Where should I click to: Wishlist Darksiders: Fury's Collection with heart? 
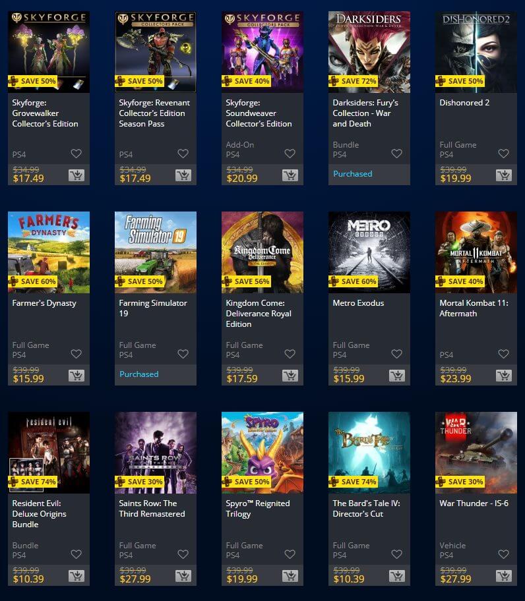396,154
